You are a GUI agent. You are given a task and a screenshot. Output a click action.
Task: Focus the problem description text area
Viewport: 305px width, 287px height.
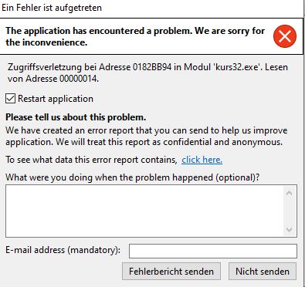144,211
